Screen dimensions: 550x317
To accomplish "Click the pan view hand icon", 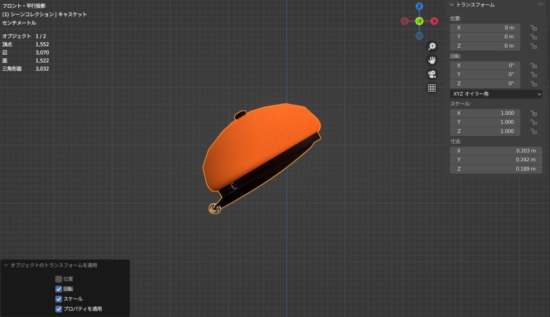I will click(x=432, y=60).
